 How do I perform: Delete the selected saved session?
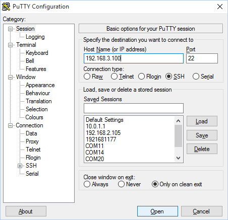point(202,149)
